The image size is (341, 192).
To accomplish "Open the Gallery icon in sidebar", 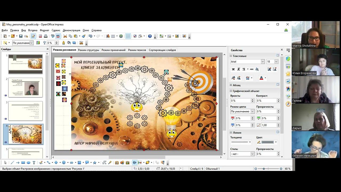I will click(x=288, y=97).
